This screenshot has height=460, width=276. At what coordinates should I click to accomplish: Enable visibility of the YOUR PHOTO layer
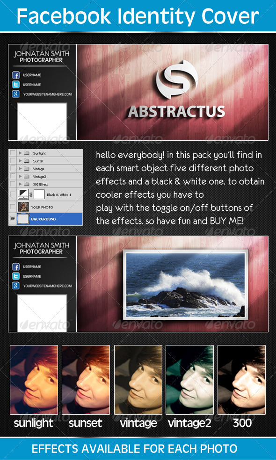pyautogui.click(x=13, y=207)
